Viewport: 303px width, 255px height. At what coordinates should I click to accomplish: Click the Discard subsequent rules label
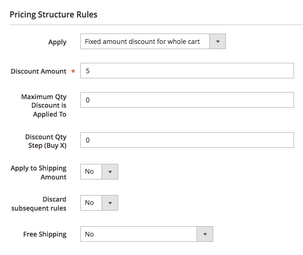tap(39, 204)
